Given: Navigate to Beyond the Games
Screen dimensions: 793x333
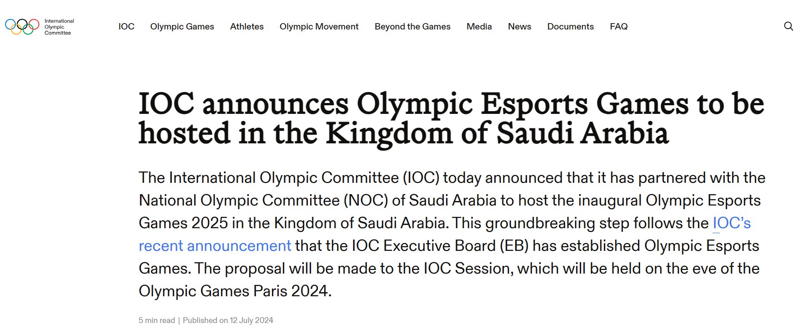Looking at the screenshot, I should point(412,27).
